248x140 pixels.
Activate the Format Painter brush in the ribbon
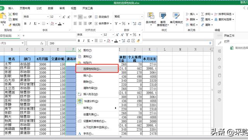click(x=10, y=25)
